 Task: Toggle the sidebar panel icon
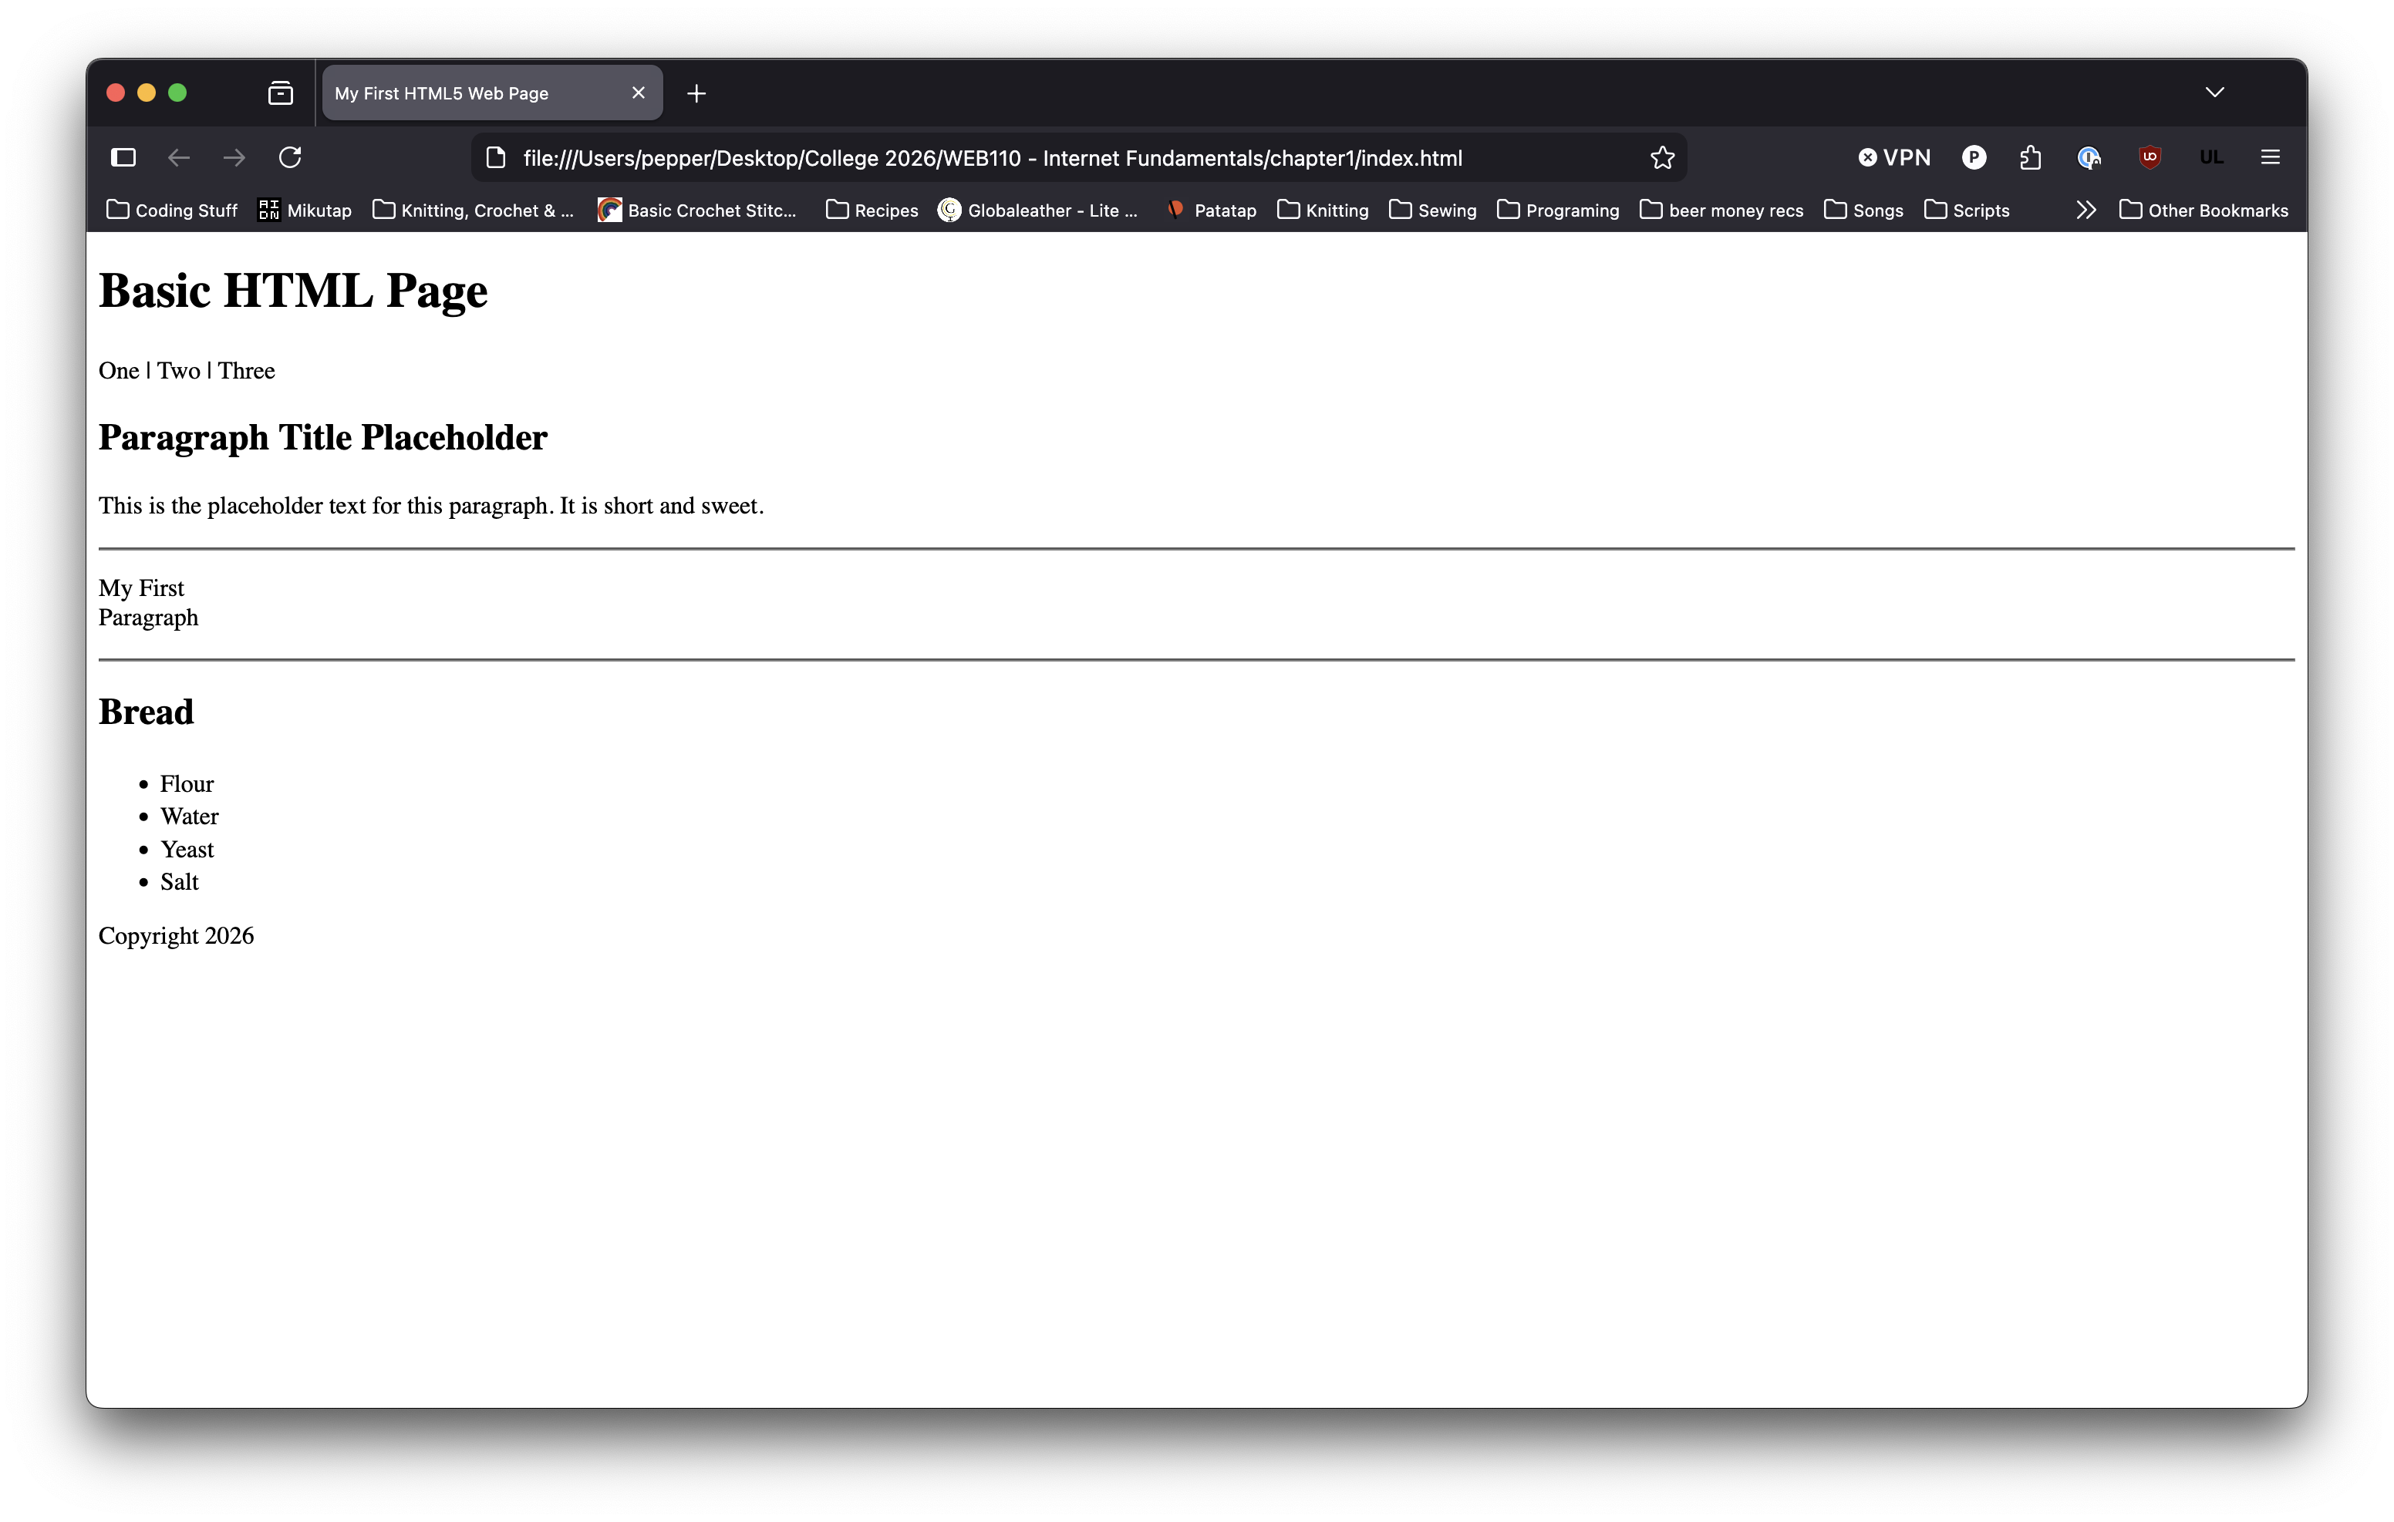click(123, 157)
